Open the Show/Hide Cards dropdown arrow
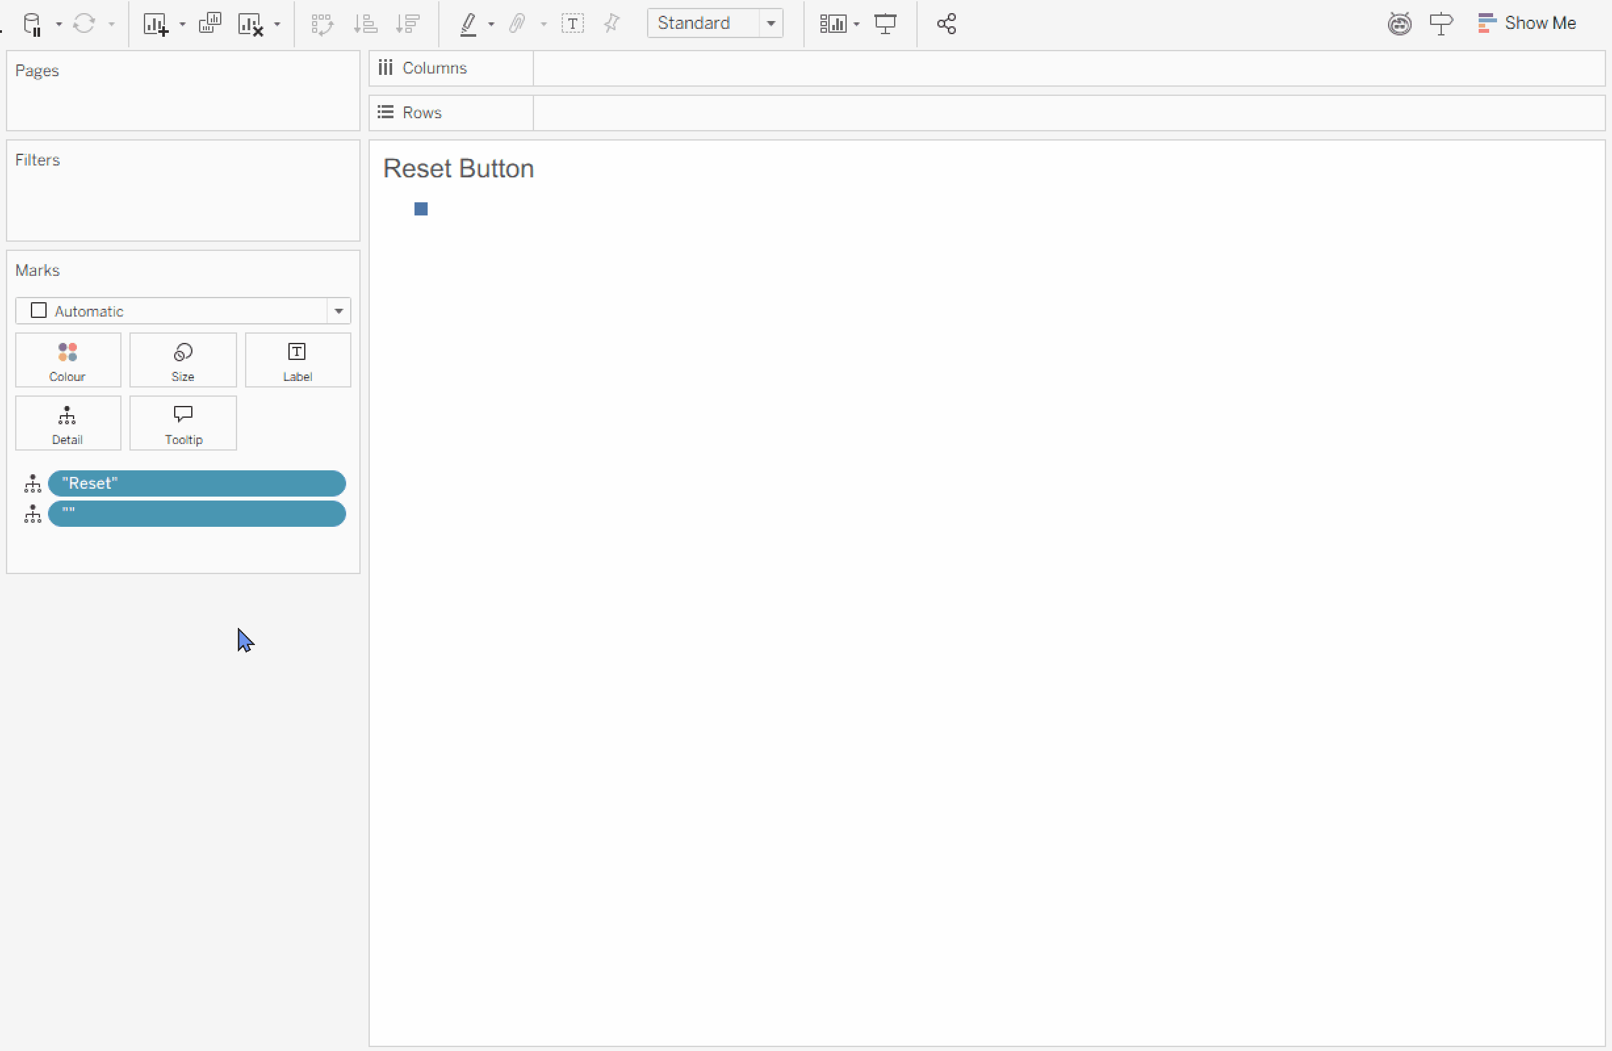Viewport: 1612px width, 1051px height. [857, 24]
